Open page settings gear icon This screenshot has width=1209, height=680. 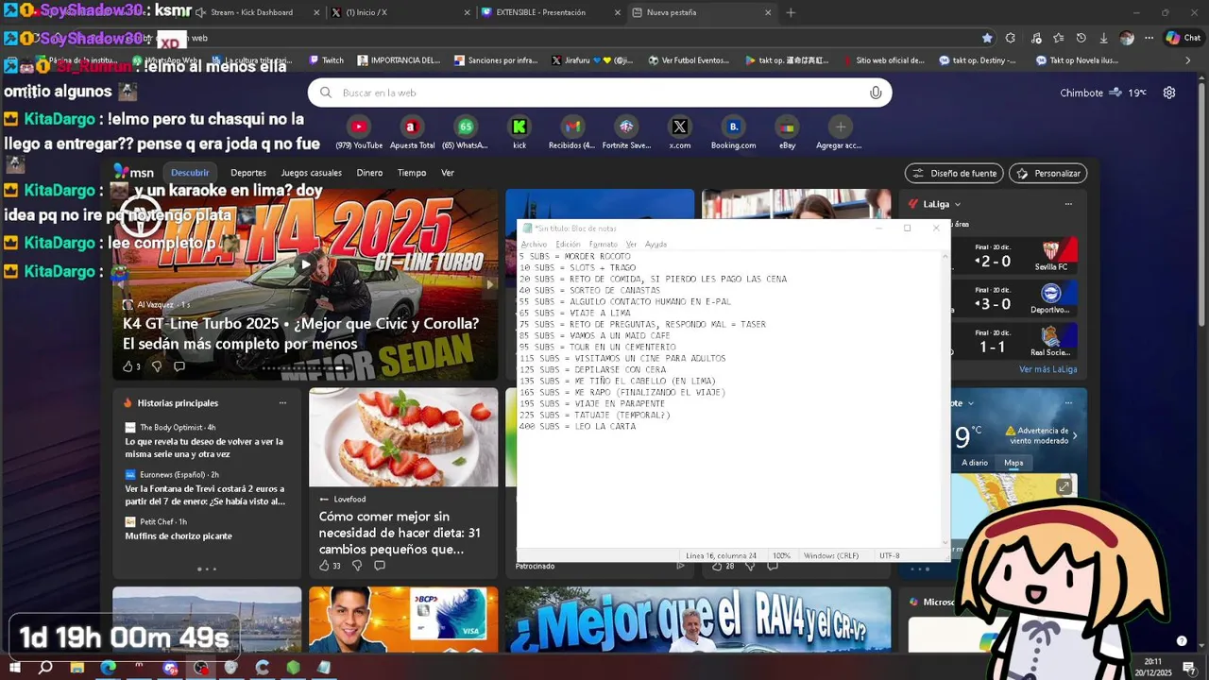coord(1169,93)
